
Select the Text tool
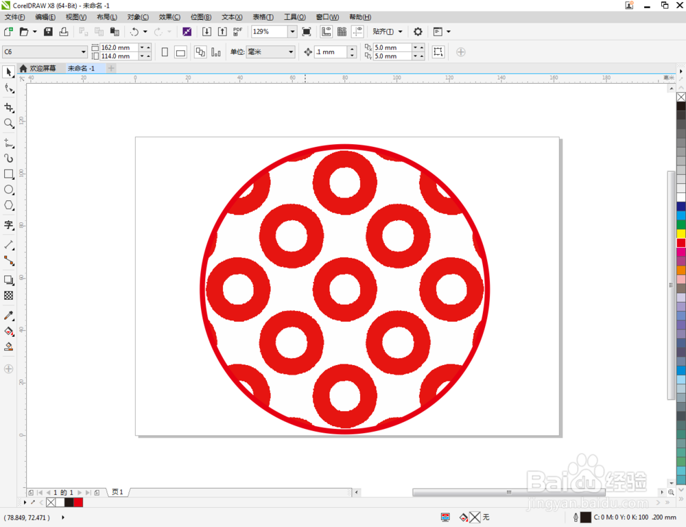tap(8, 225)
